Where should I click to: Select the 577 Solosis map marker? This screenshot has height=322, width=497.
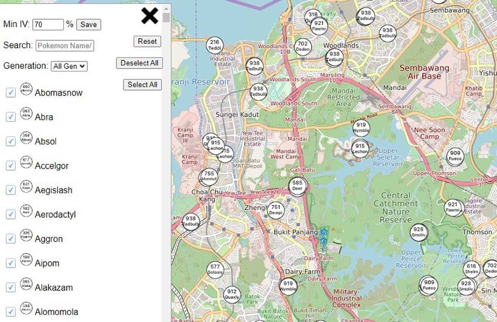215,270
